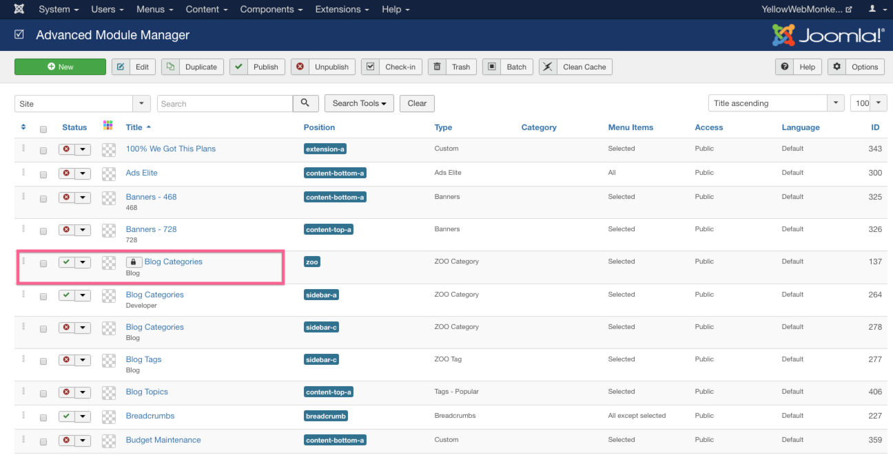Click the Batch toolbar button
This screenshot has height=455, width=893.
507,67
